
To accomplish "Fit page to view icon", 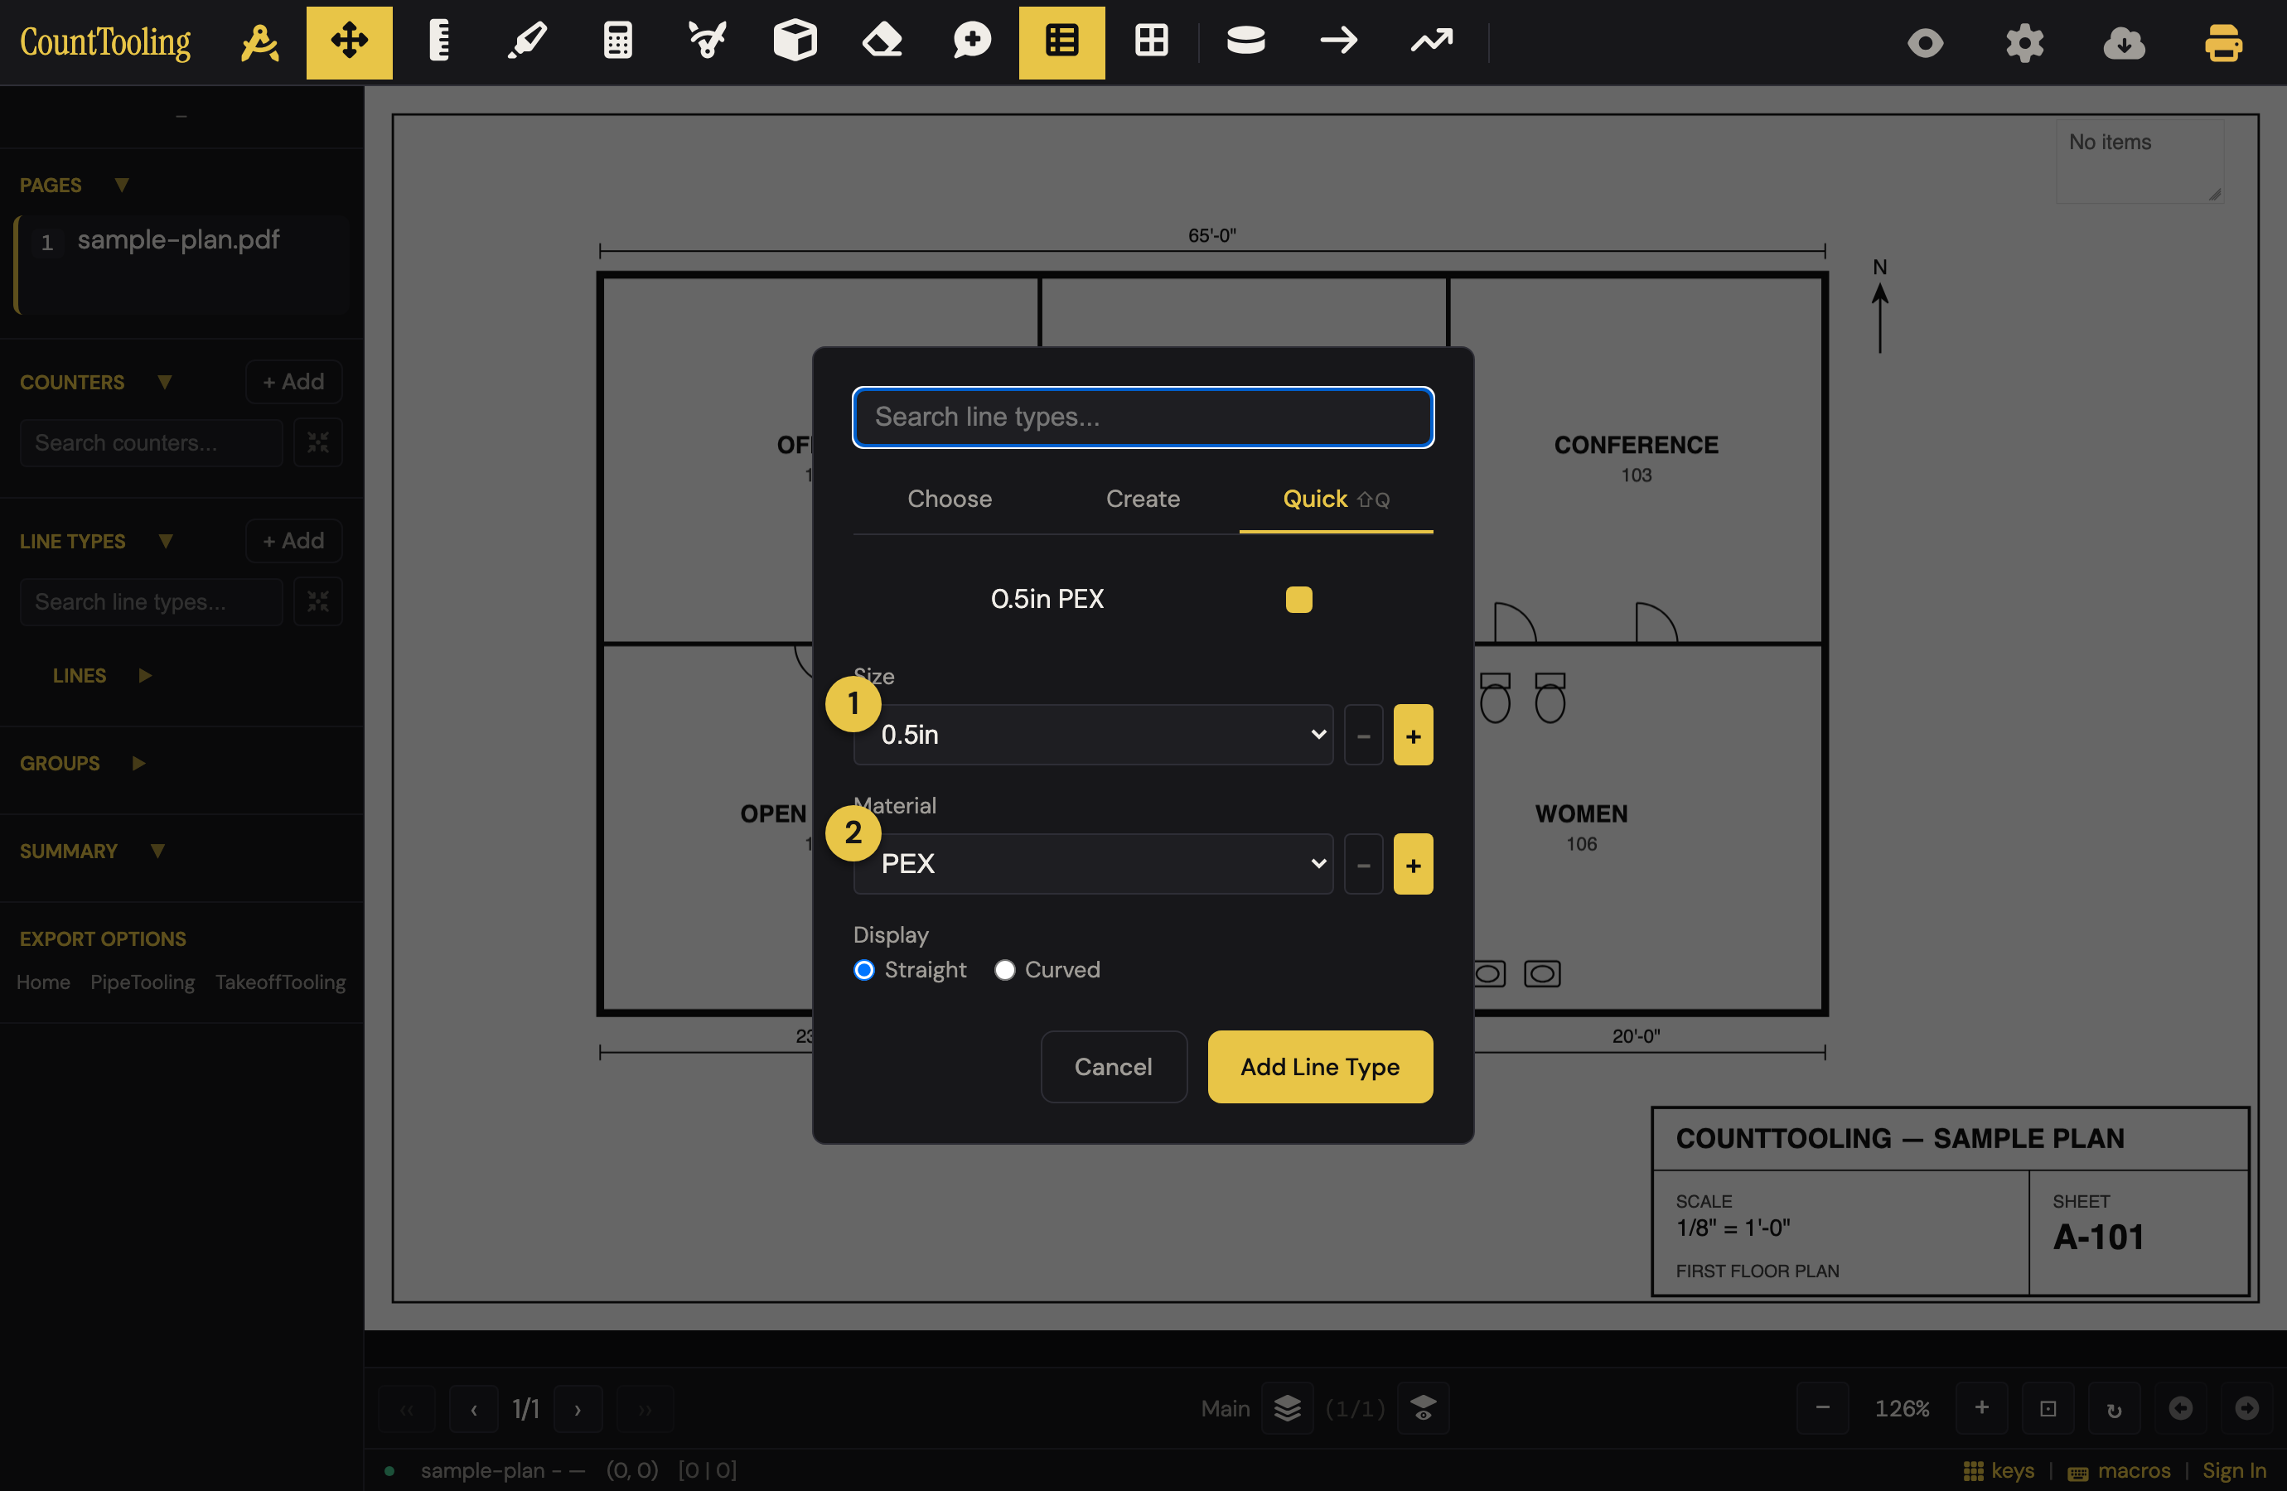I will [2048, 1408].
